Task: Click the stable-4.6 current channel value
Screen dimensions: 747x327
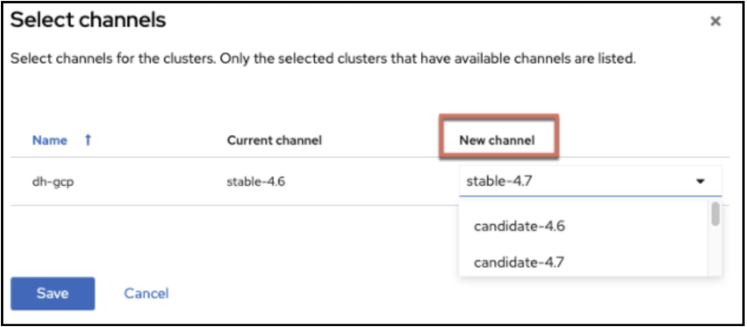Action: [256, 181]
